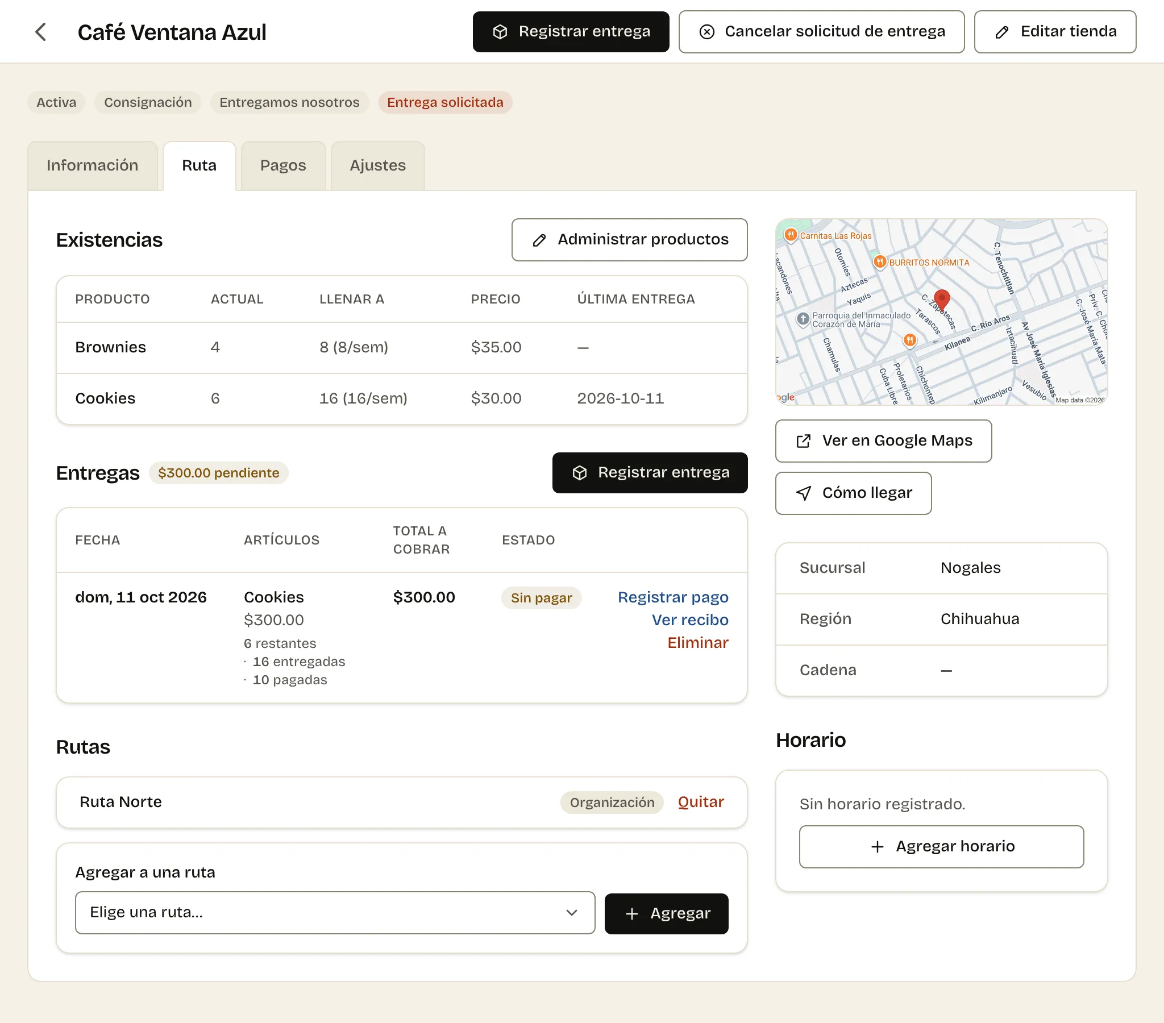Click the Consignación badge

148,102
